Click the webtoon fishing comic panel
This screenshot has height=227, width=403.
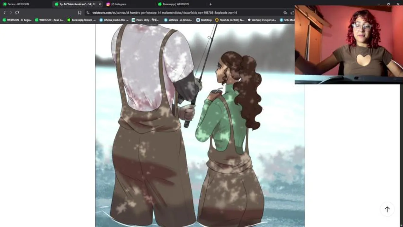(200, 125)
